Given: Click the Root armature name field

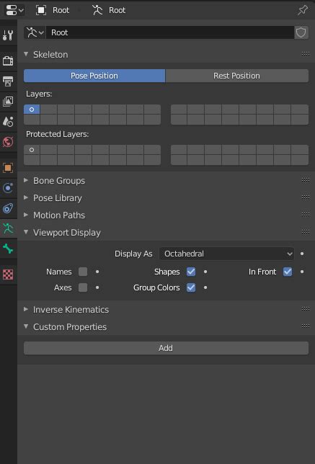Looking at the screenshot, I should point(170,32).
